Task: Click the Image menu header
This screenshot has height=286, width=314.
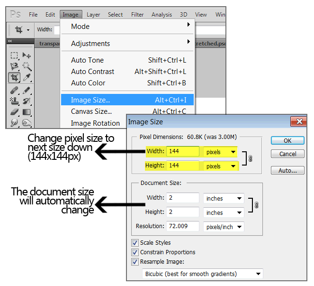Action: pos(71,15)
